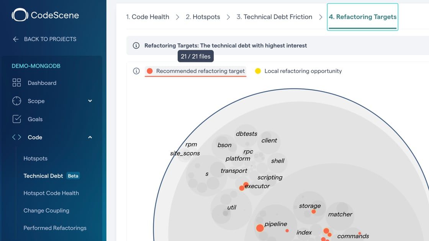Open the Goals page

pyautogui.click(x=35, y=119)
